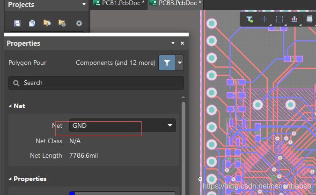Open the Properties panel options arrow
The image size is (316, 195).
(x=173, y=43)
